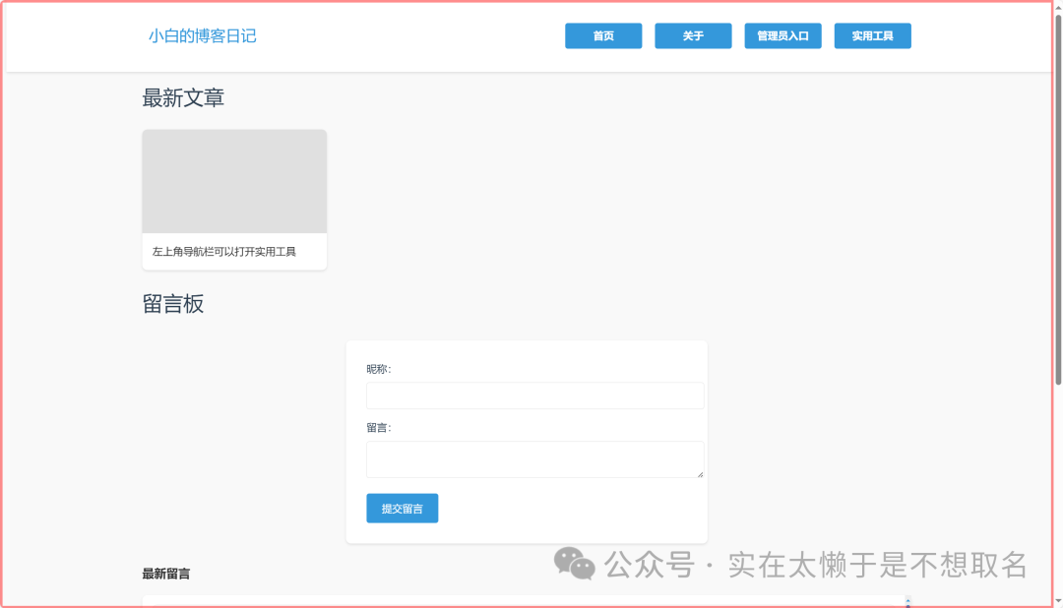The width and height of the screenshot is (1063, 608).
Task: Click the scrollbar down arrow
Action: coord(1057,600)
